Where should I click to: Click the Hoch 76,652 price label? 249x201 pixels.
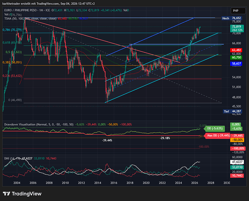232,18
